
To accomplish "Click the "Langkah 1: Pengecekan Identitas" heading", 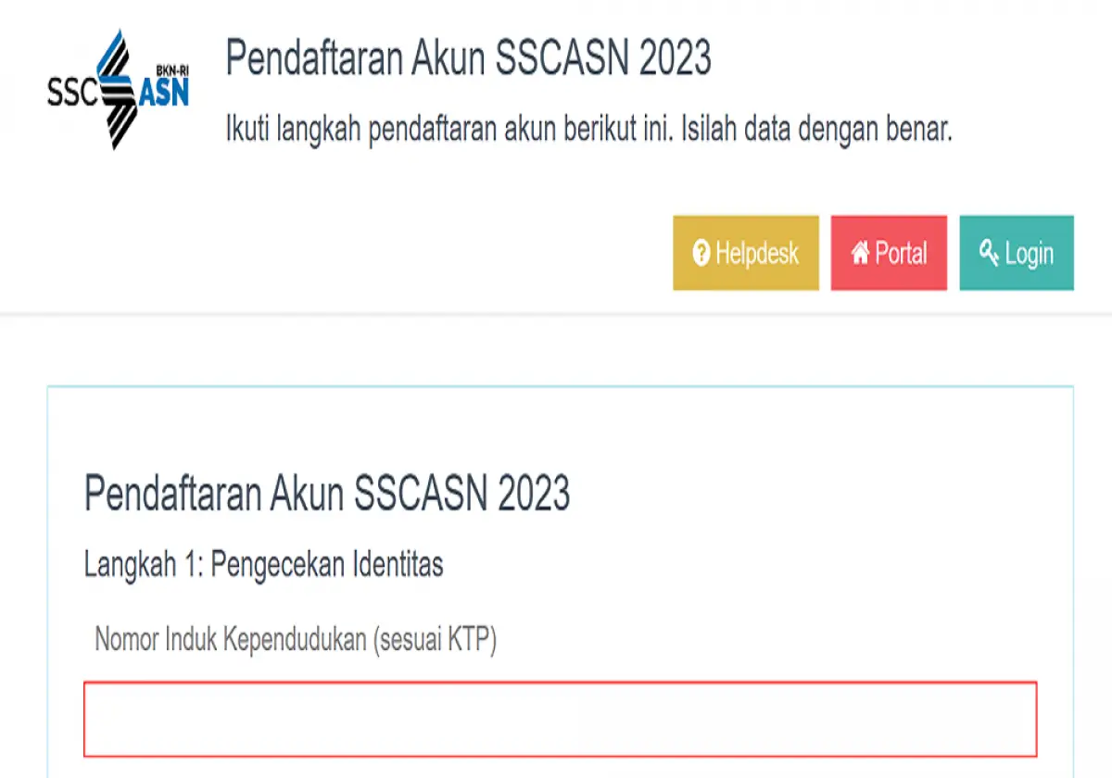I will [264, 564].
